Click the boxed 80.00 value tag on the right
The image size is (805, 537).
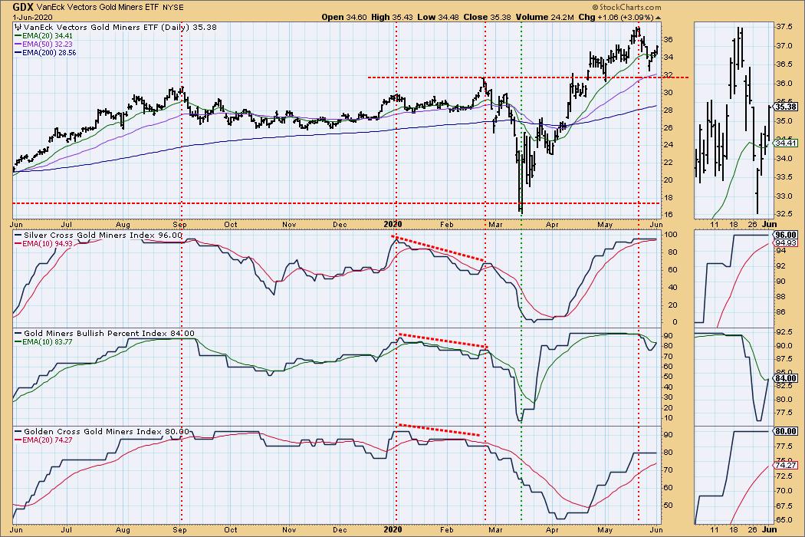coord(786,432)
